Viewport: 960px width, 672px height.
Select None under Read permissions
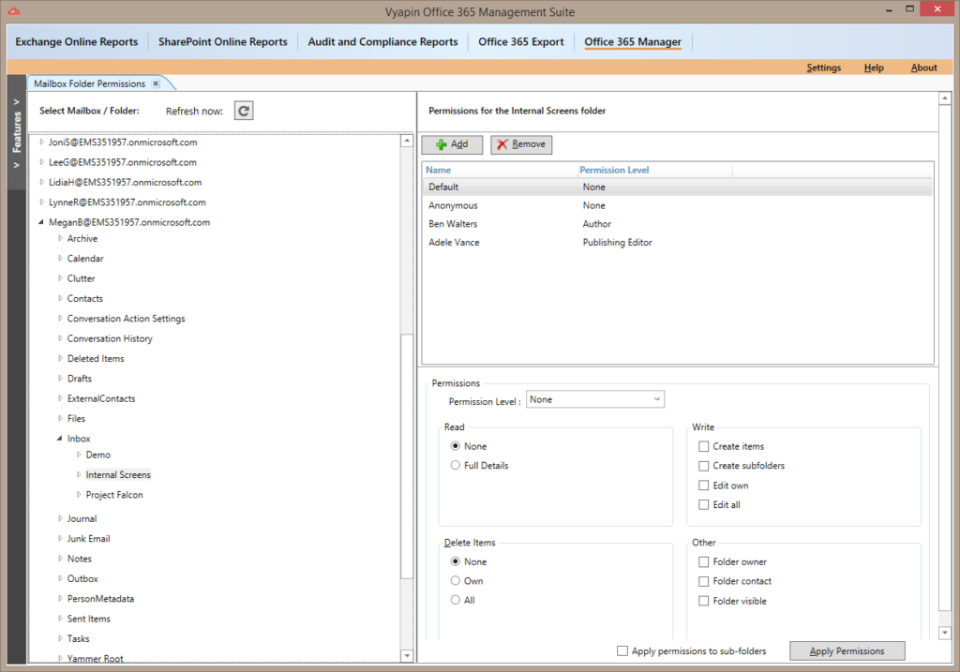pos(456,445)
